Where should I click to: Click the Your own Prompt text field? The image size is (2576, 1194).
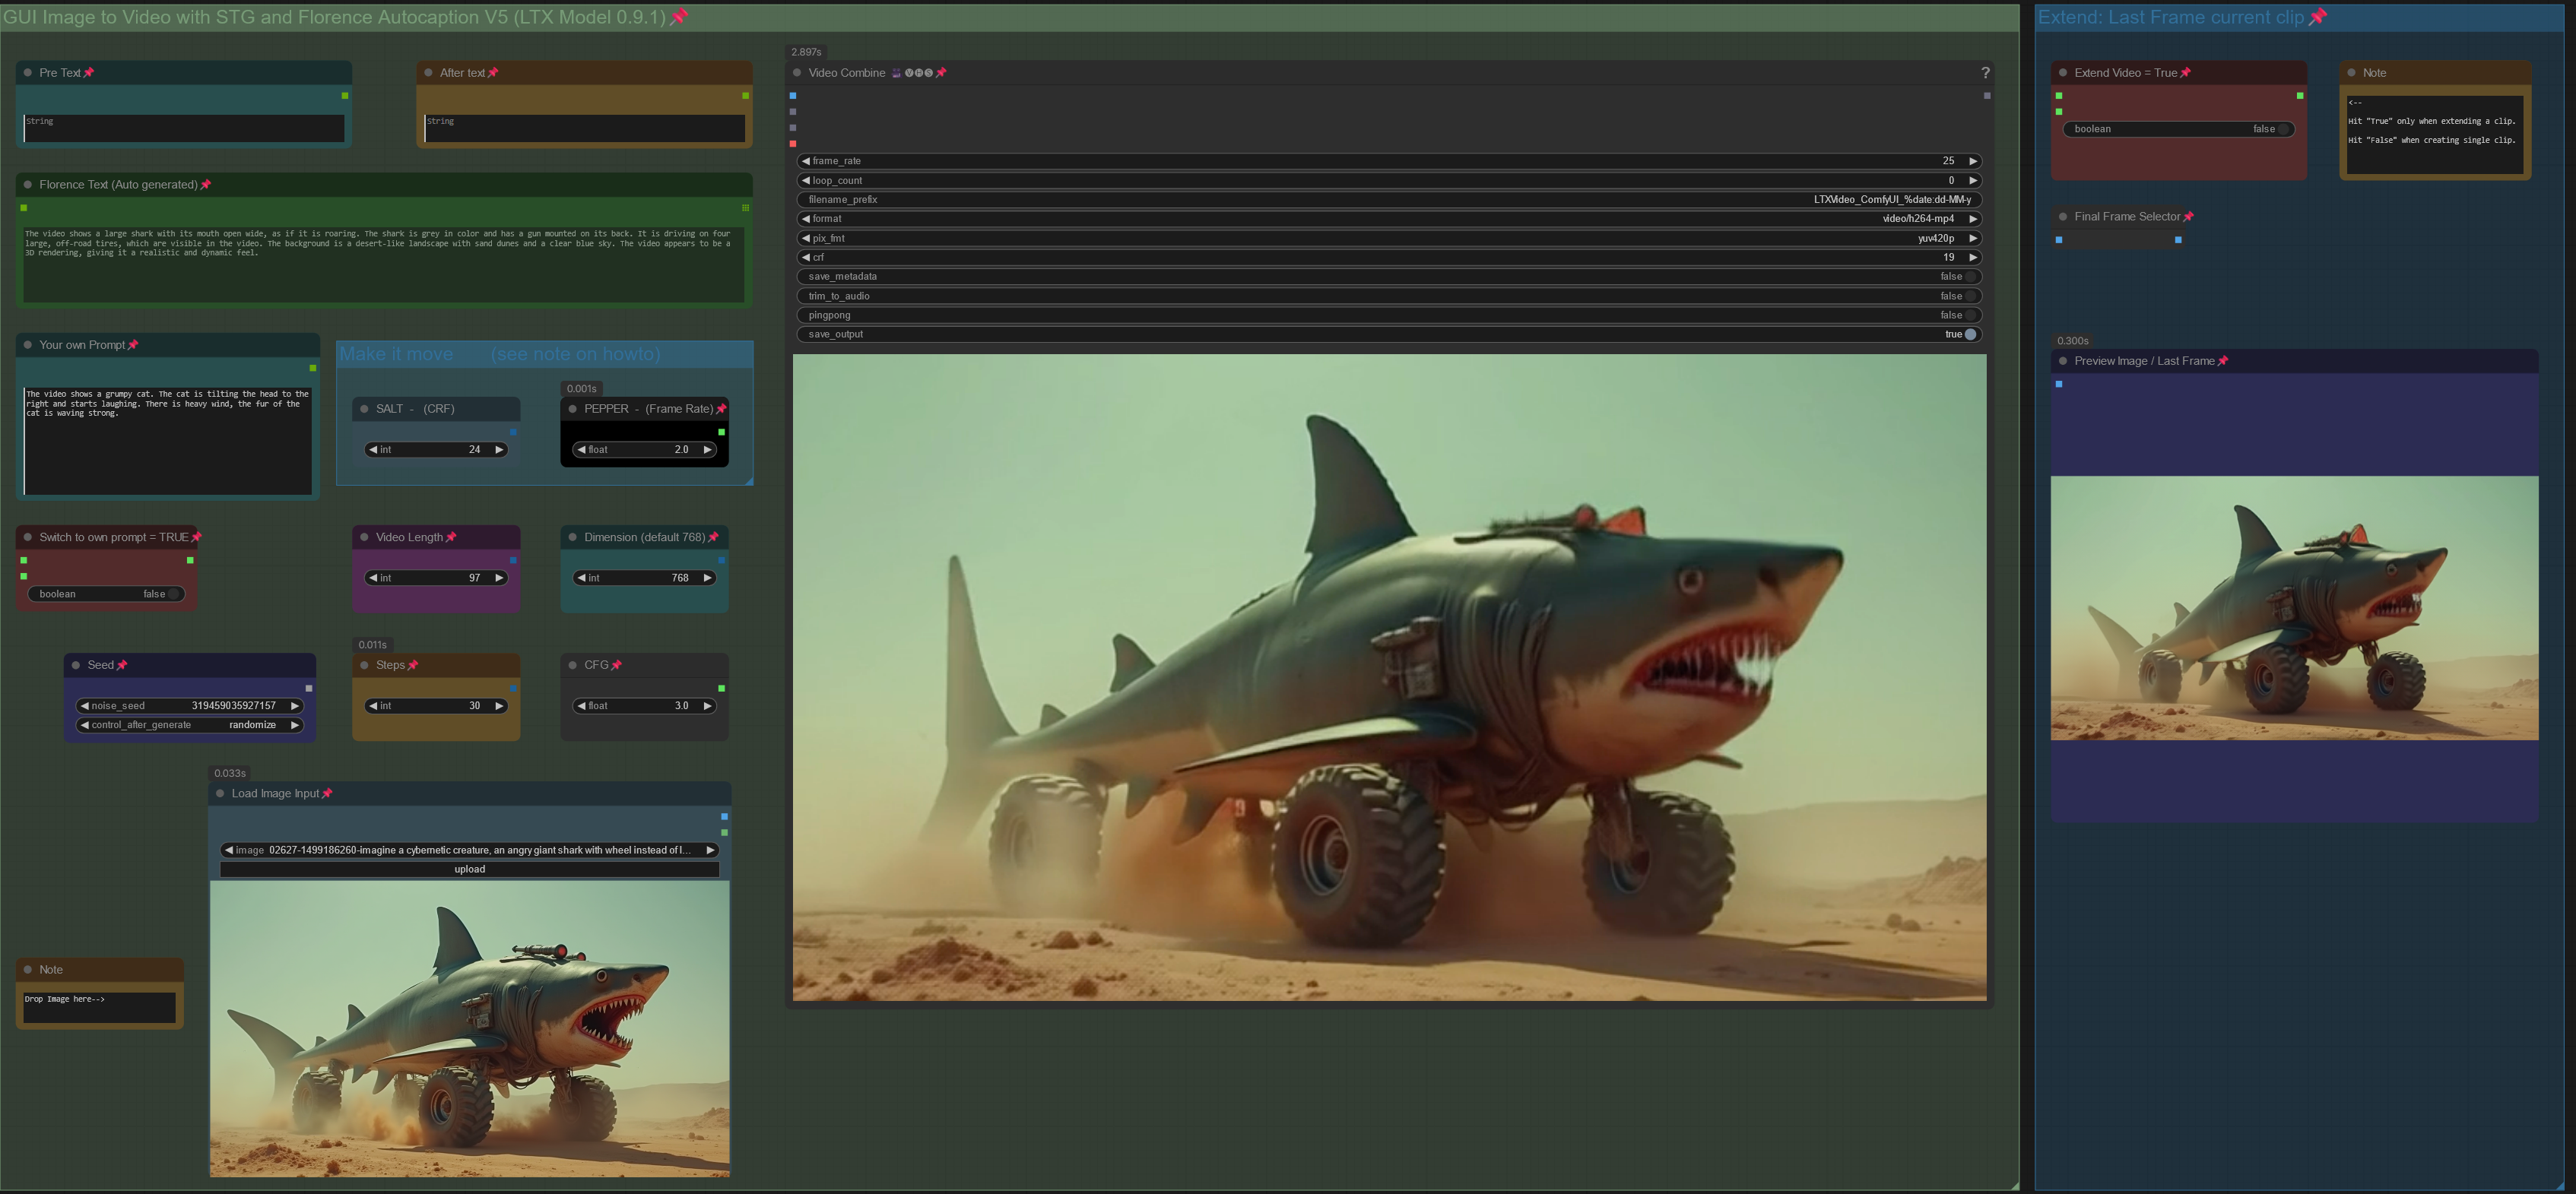click(x=167, y=440)
